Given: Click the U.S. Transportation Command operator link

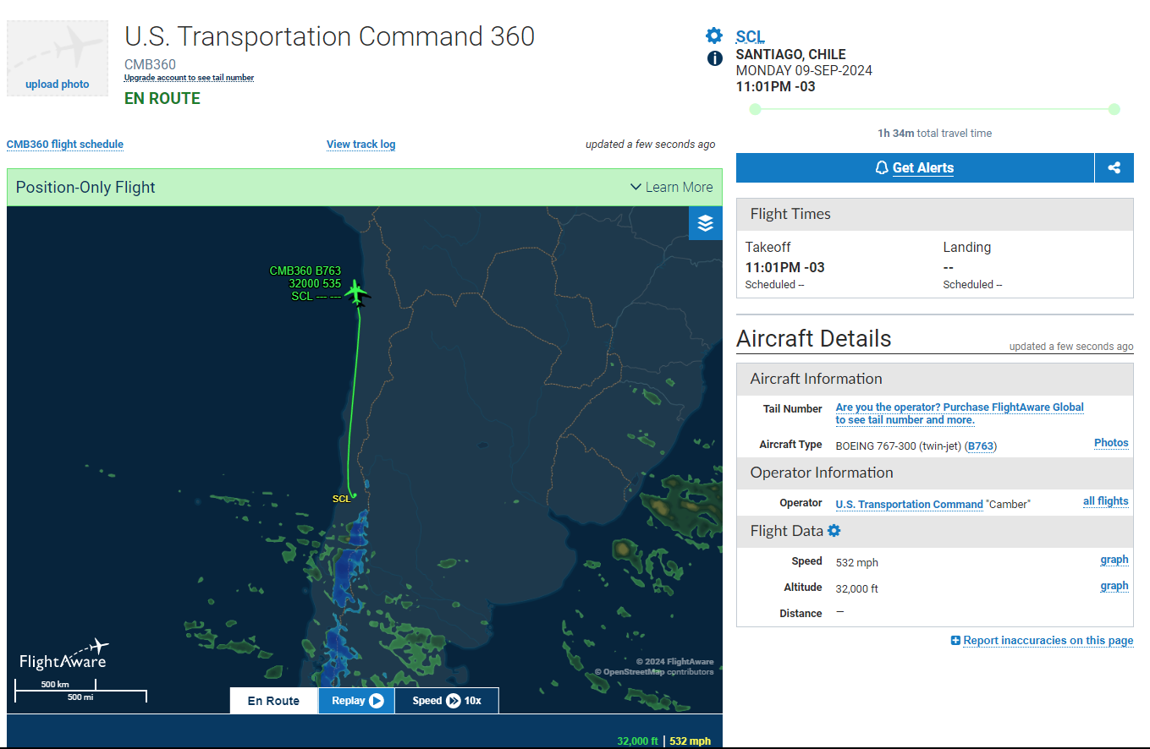Looking at the screenshot, I should (909, 505).
